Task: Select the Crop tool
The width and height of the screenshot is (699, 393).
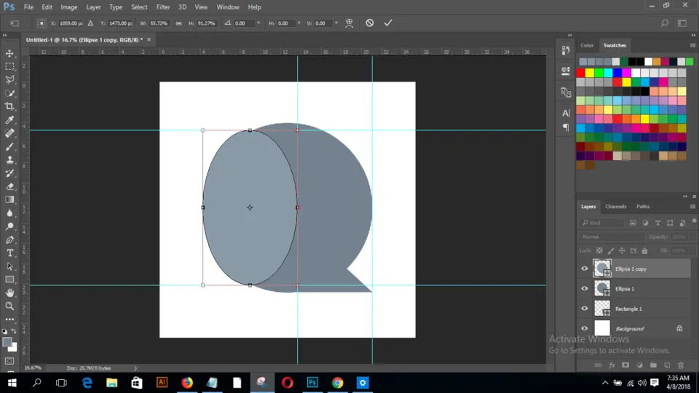Action: coord(9,106)
